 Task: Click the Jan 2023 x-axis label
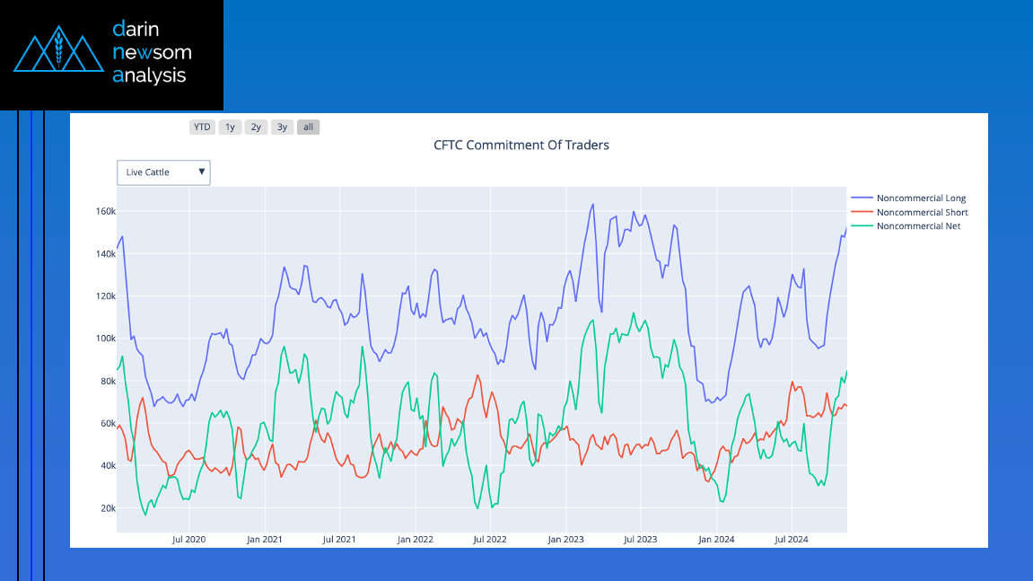tap(565, 540)
